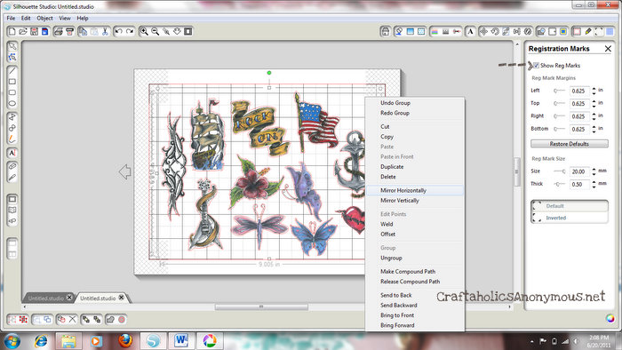Uncheck the Show Reg Marks checkbox
622x350 pixels.
coord(537,66)
